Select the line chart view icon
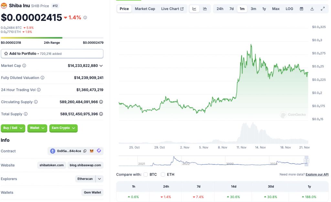 [x=194, y=9]
